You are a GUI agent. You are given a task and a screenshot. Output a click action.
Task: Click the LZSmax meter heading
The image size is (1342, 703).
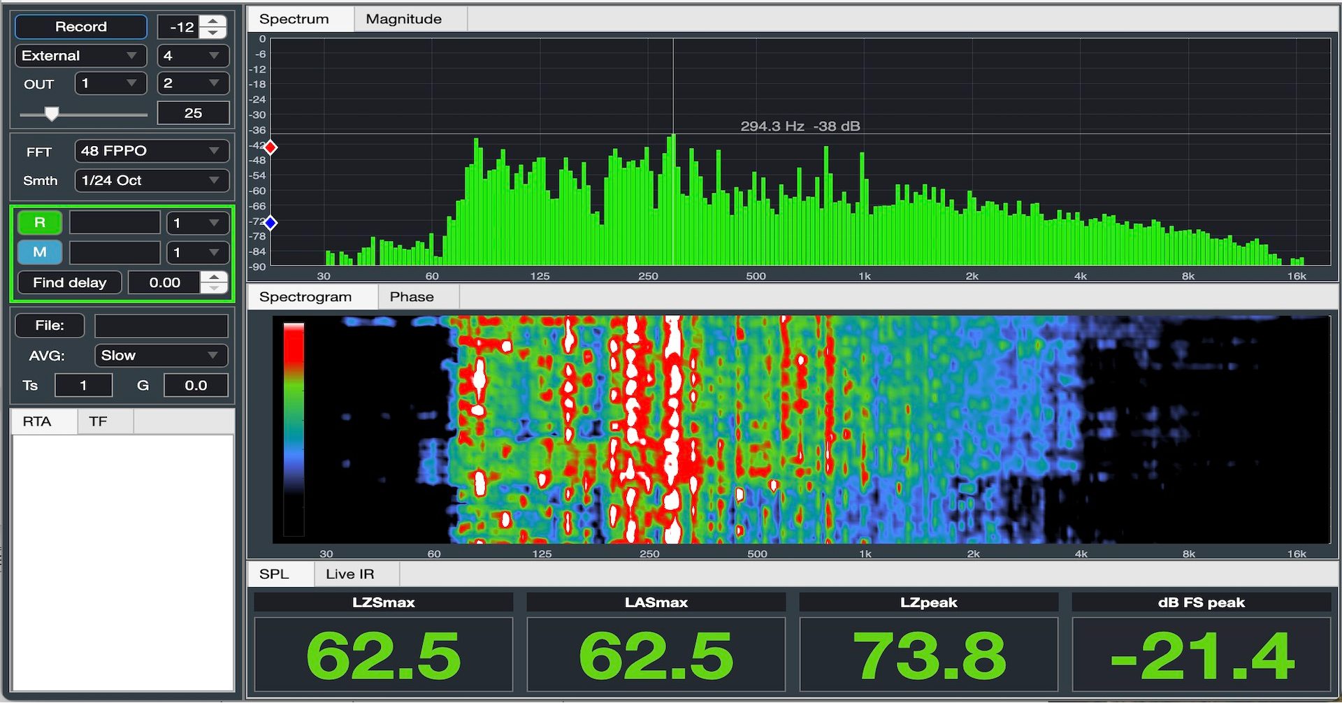click(383, 602)
